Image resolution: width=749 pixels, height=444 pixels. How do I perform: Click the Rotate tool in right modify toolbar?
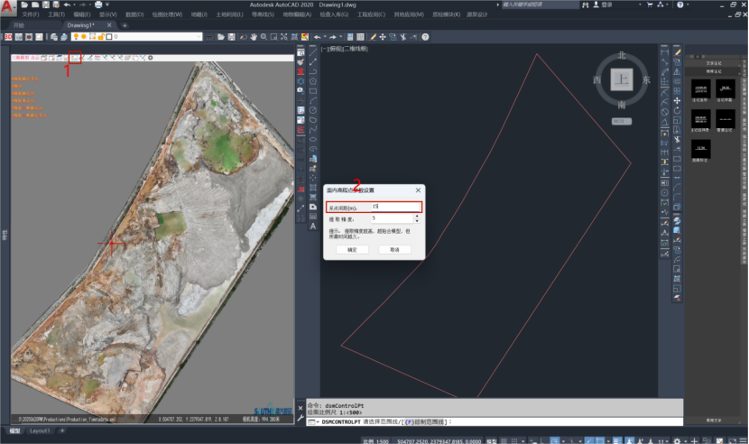tap(677, 110)
